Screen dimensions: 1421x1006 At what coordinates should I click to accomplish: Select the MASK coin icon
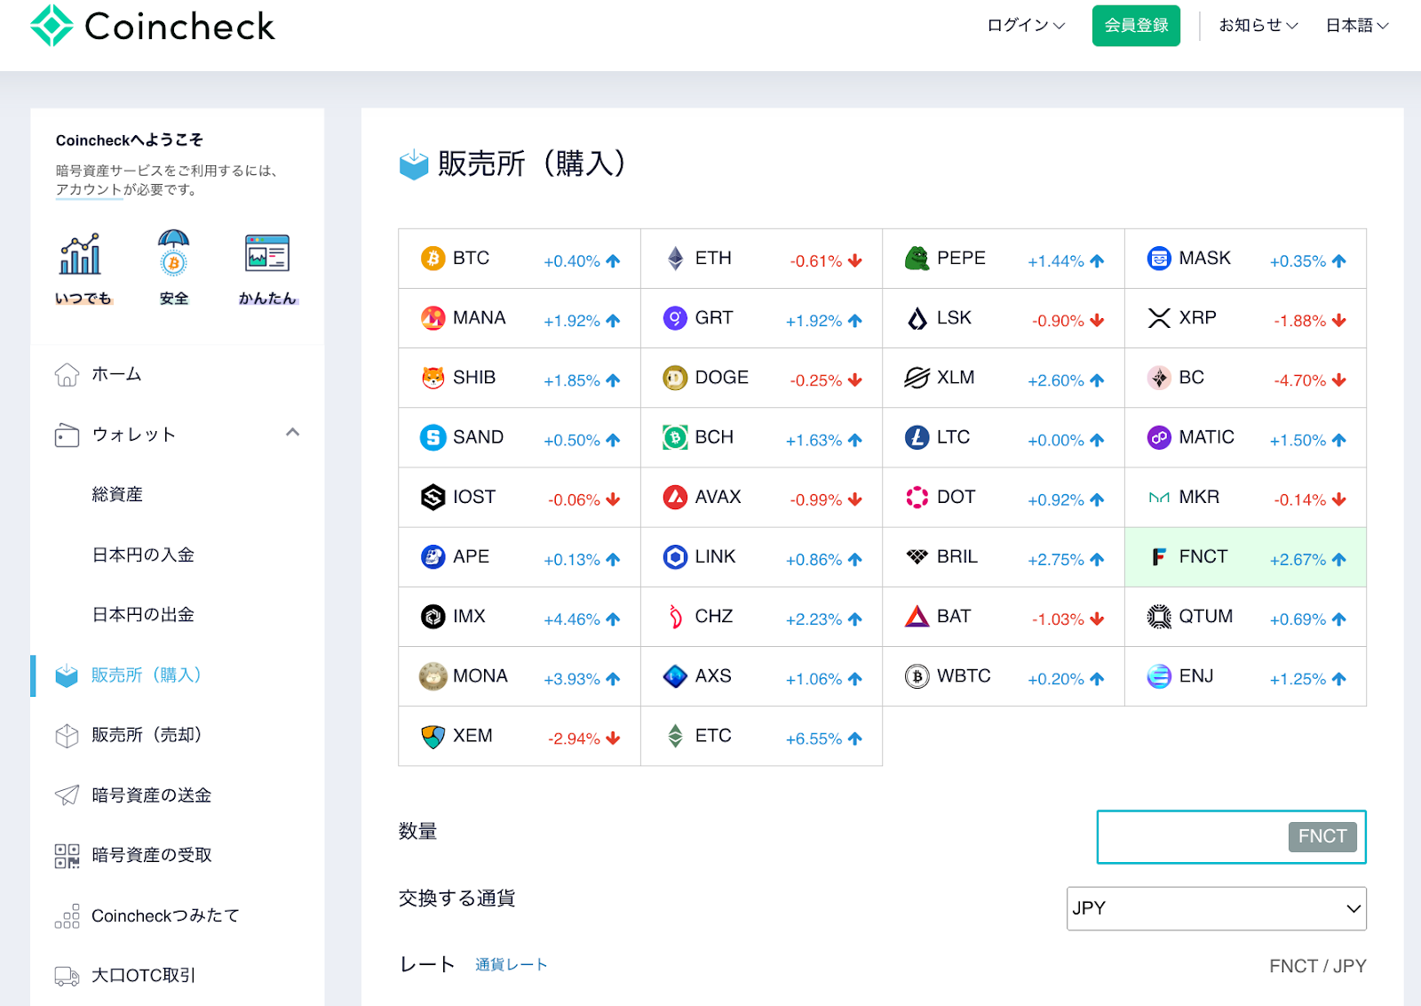point(1159,259)
